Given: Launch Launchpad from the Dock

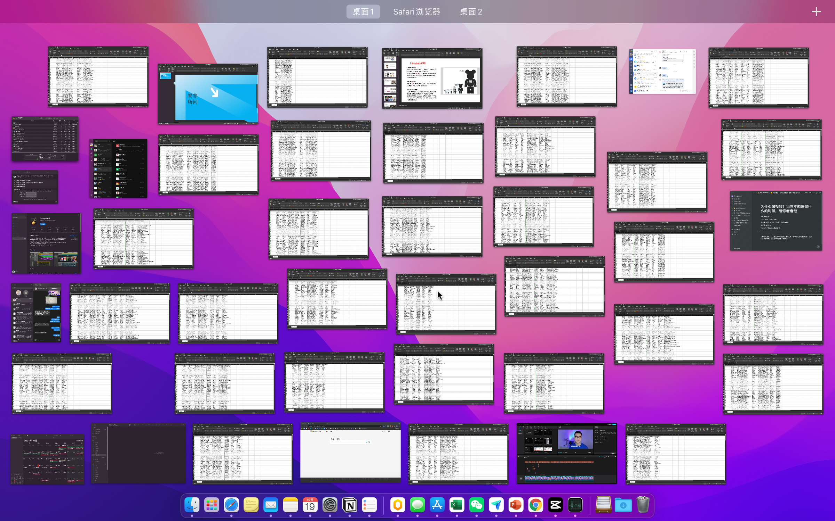Looking at the screenshot, I should (x=212, y=505).
